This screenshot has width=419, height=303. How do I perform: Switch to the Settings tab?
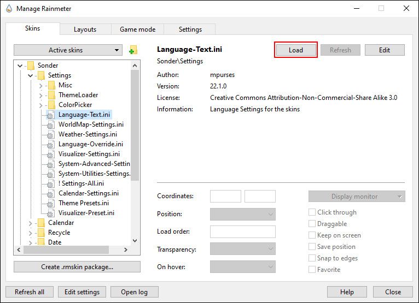[190, 29]
